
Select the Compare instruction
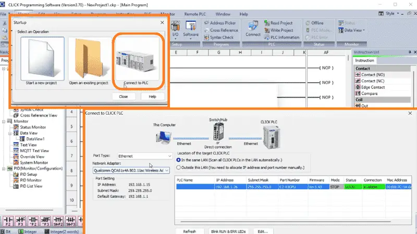pos(366,94)
